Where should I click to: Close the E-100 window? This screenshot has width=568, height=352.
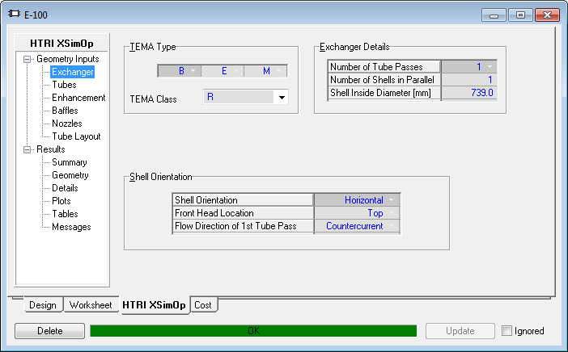547,15
